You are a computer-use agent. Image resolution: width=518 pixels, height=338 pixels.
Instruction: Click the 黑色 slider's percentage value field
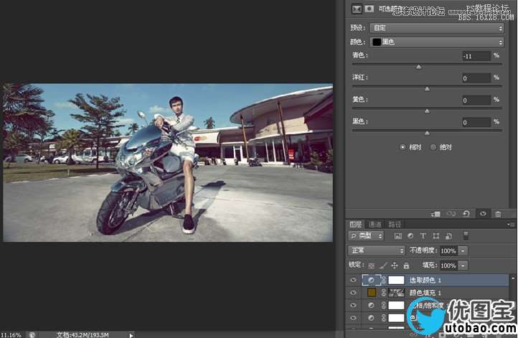coord(476,122)
